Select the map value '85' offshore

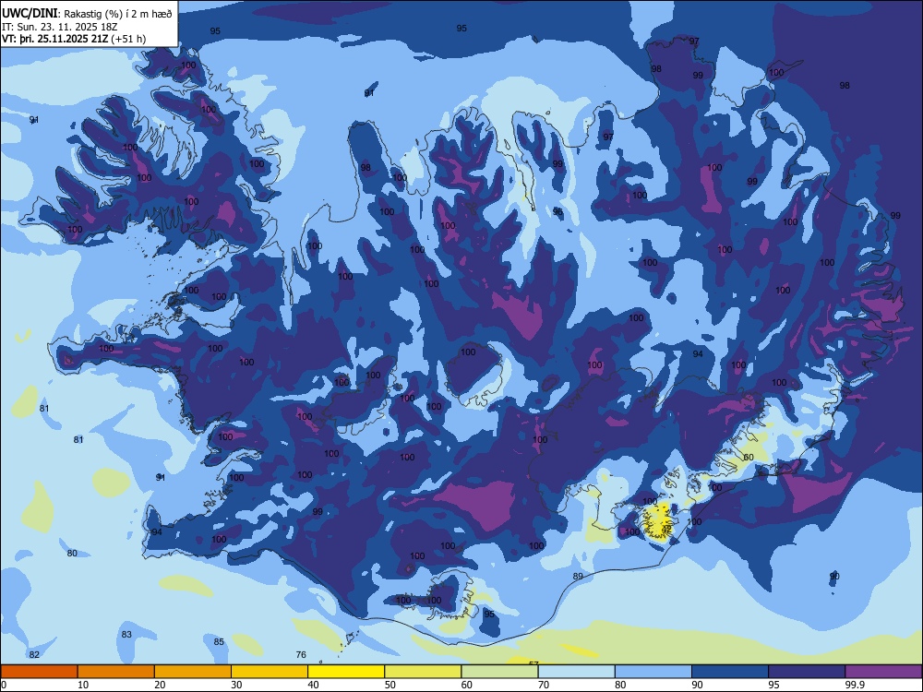coord(219,641)
